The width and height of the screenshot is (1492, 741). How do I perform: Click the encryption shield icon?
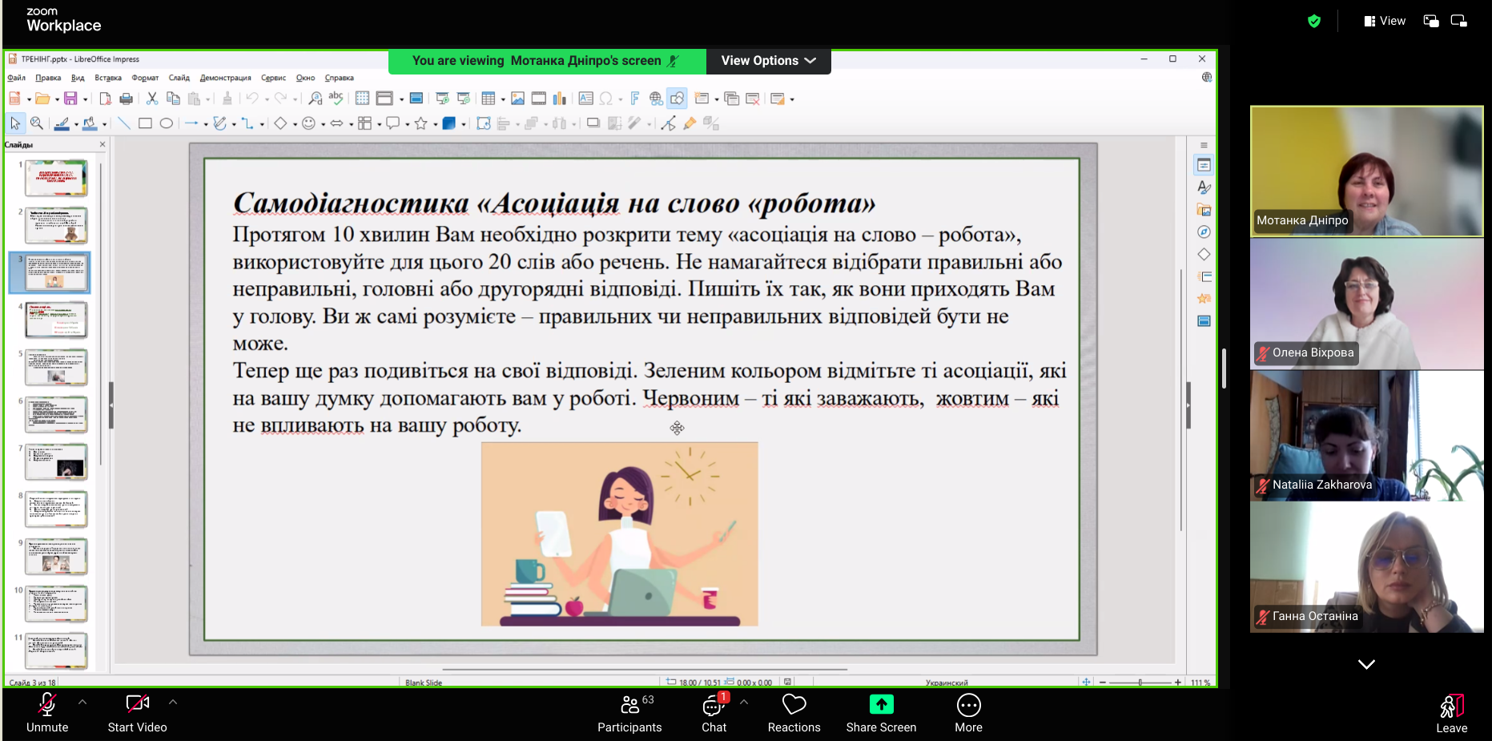[1313, 22]
